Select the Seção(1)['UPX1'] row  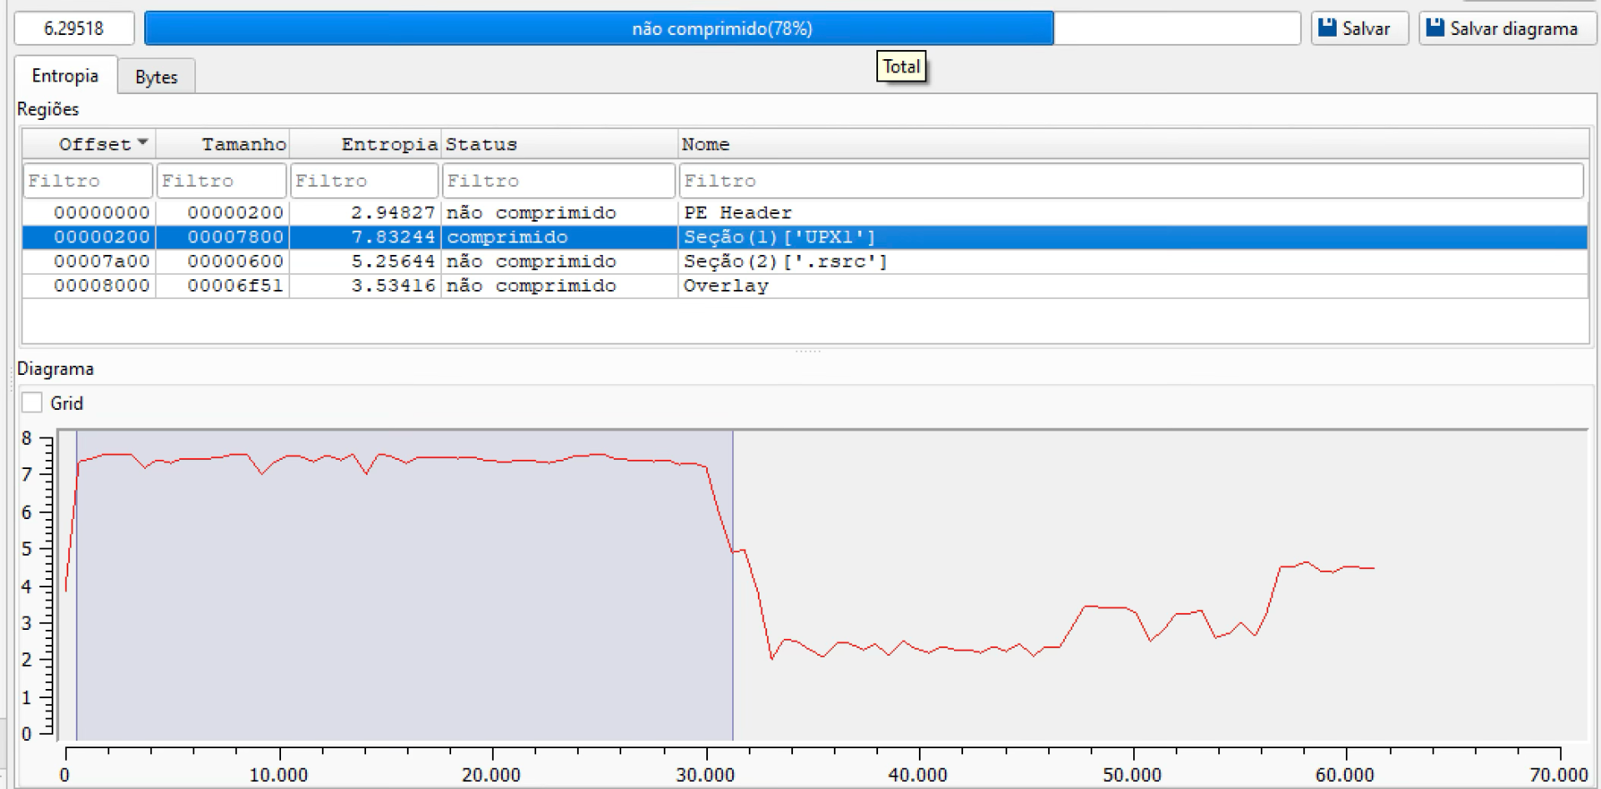pyautogui.click(x=805, y=237)
